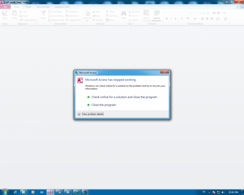Click Remove Sort in Sort & Filter

pos(56,20)
